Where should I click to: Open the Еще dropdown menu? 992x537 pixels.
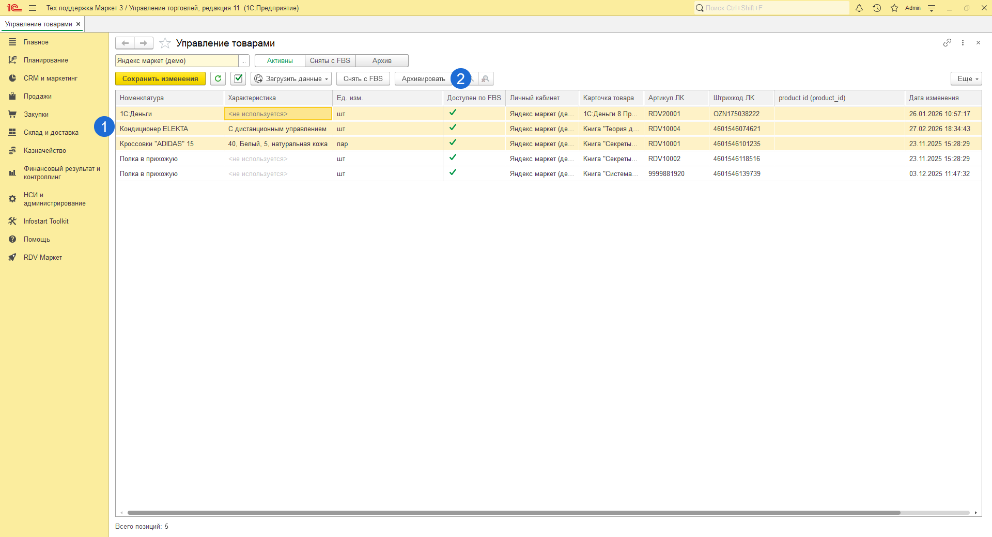(x=966, y=78)
